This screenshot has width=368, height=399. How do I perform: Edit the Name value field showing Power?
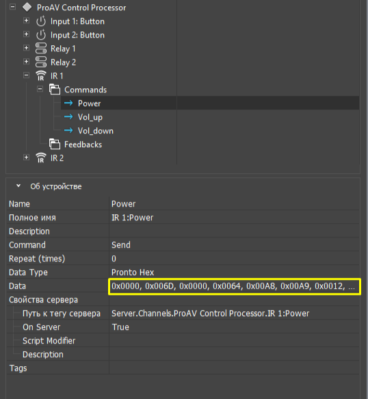(x=234, y=204)
